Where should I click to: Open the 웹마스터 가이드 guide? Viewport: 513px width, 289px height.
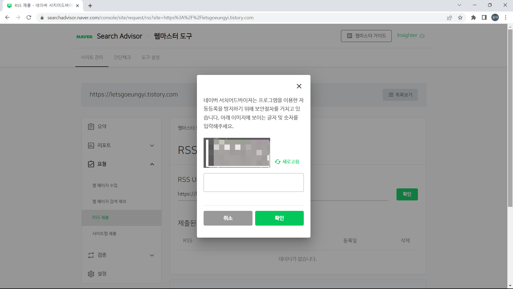coord(366,36)
